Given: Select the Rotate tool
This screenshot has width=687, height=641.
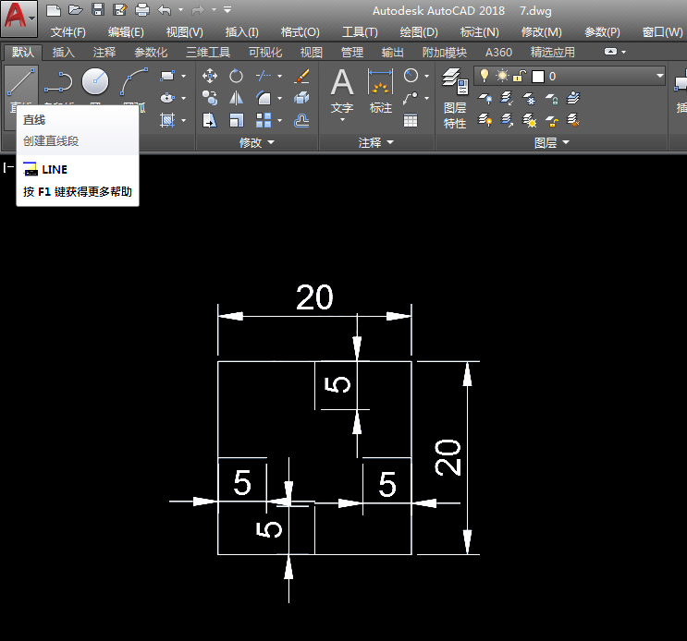Looking at the screenshot, I should tap(237, 76).
